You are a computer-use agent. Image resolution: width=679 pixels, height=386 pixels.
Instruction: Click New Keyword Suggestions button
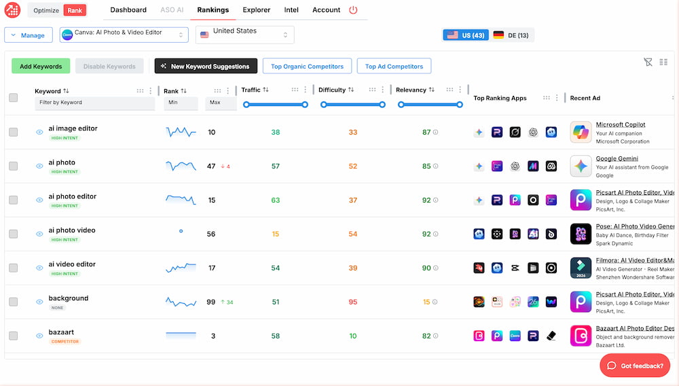(206, 67)
